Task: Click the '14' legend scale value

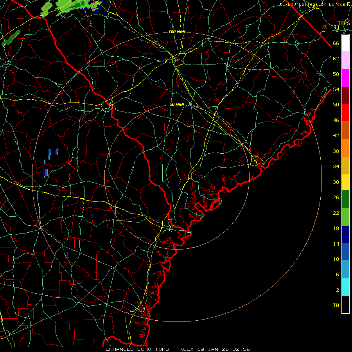Action: (x=336, y=244)
